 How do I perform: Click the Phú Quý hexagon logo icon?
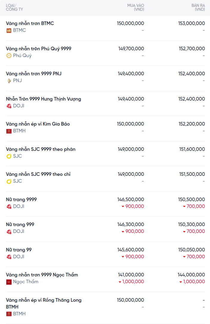pos(9,56)
